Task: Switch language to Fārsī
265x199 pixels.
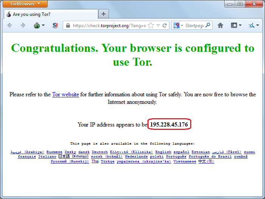Action: pyautogui.click(x=227, y=152)
